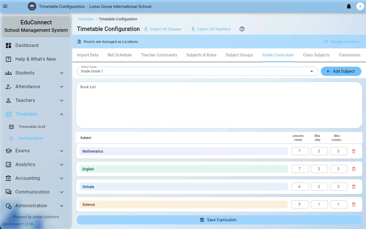The image size is (366, 229).
Task: Select the Class Subjects tab
Action: click(x=316, y=55)
